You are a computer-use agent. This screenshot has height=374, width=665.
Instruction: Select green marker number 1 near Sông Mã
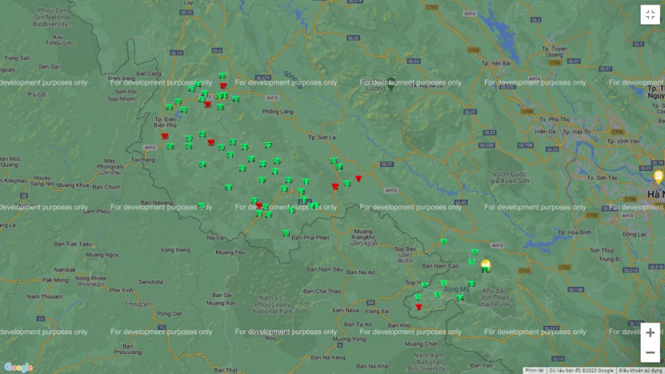point(444,283)
